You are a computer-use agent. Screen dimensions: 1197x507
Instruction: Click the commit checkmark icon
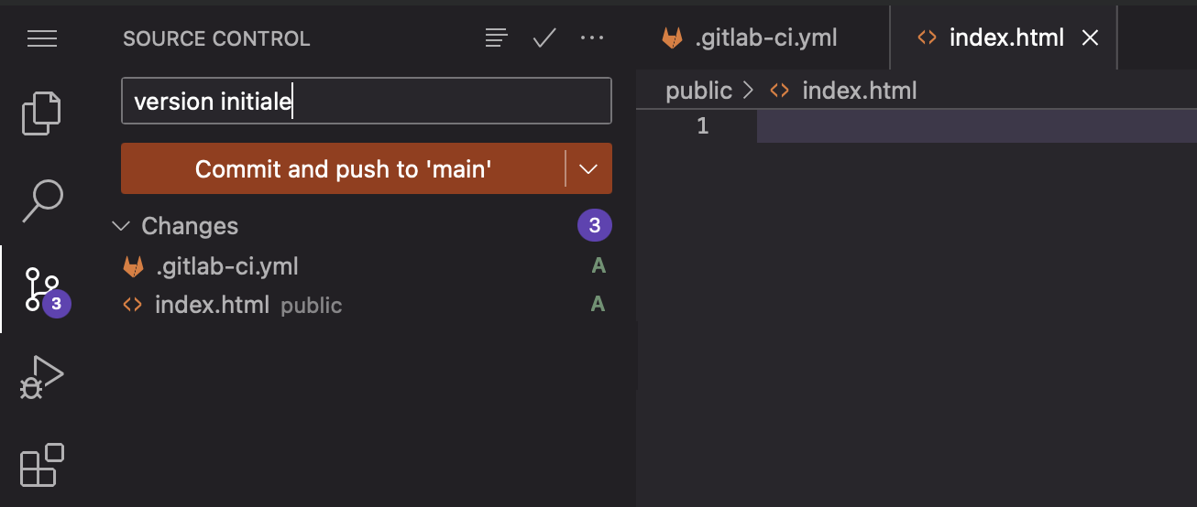pyautogui.click(x=545, y=38)
